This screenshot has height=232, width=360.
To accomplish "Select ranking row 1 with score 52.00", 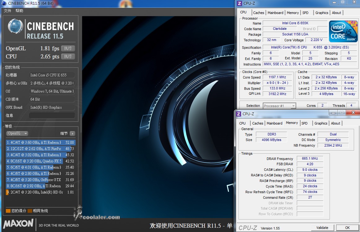I will pyautogui.click(x=41, y=143).
